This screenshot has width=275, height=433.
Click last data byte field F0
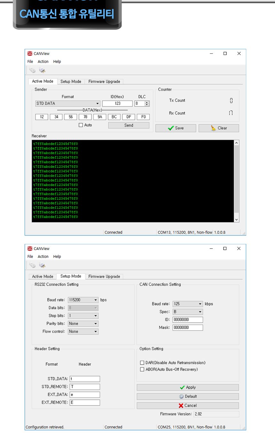point(143,117)
